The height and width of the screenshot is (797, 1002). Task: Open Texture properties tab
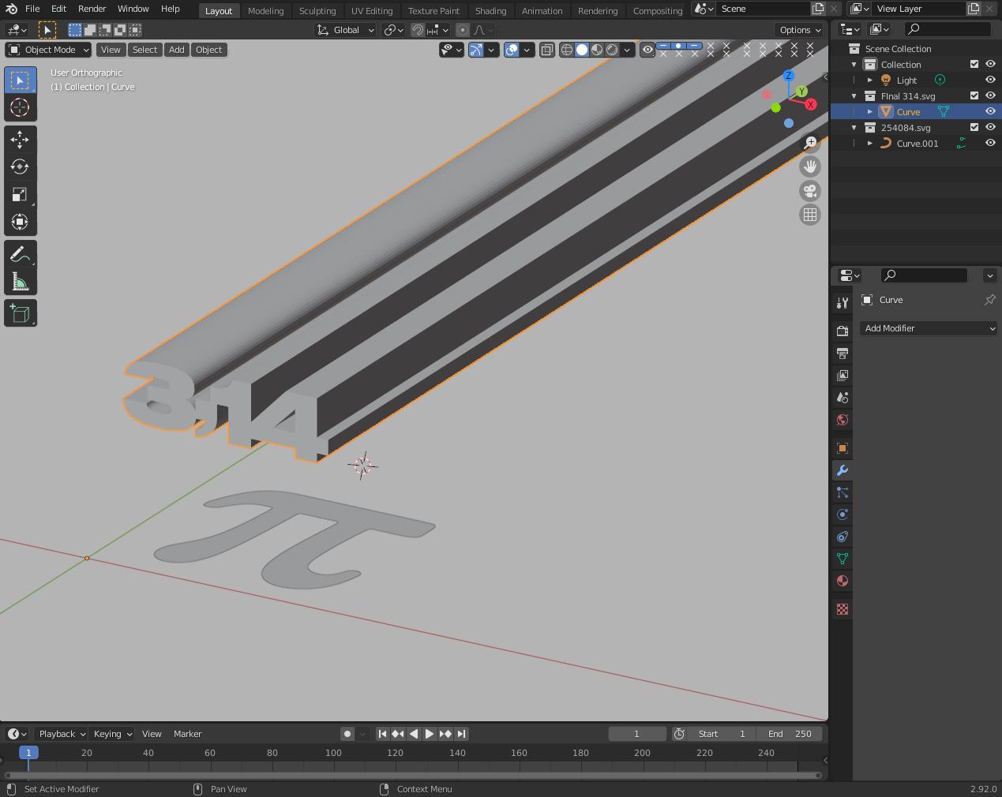(843, 609)
